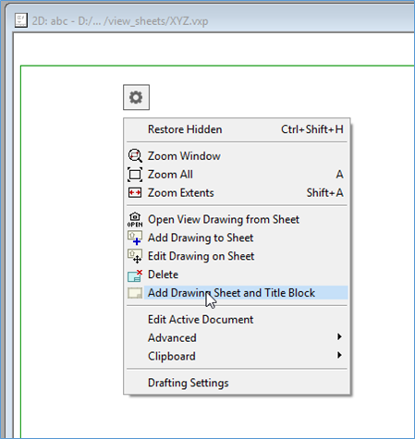This screenshot has width=415, height=439.
Task: Click the Add Drawing to Sheet icon
Action: tap(135, 238)
